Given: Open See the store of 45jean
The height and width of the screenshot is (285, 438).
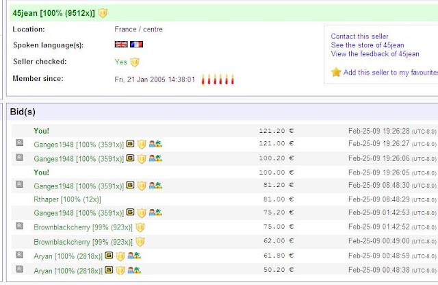Looking at the screenshot, I should pyautogui.click(x=368, y=45).
